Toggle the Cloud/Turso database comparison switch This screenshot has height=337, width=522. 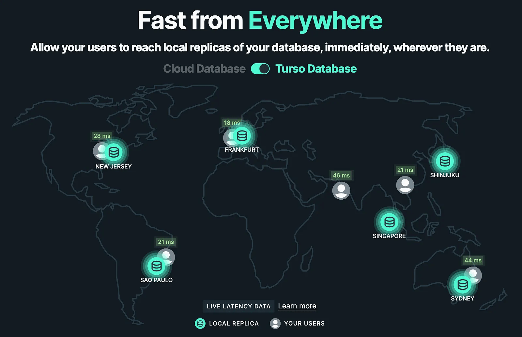(x=260, y=69)
